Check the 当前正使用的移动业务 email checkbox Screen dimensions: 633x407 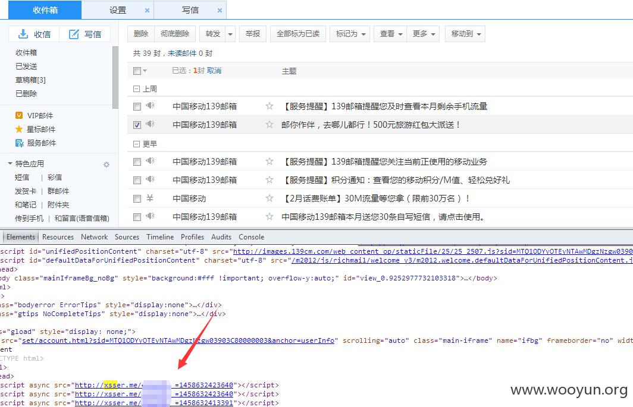[137, 162]
